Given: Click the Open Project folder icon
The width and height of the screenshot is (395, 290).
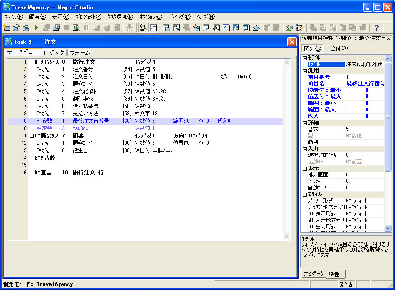Looking at the screenshot, I should point(16,27).
